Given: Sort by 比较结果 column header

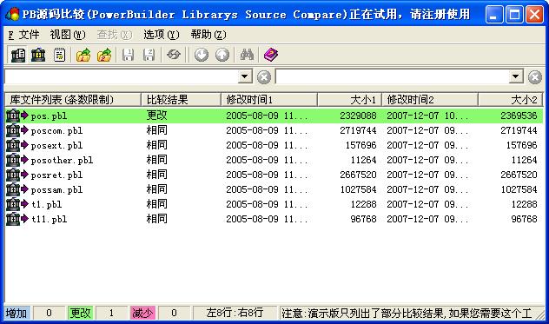Looking at the screenshot, I should (x=181, y=100).
